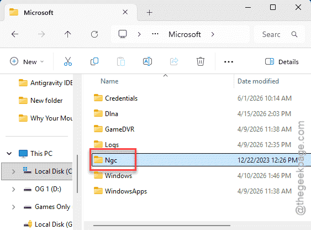
Task: Minimize the File Explorer window
Action: point(248,7)
